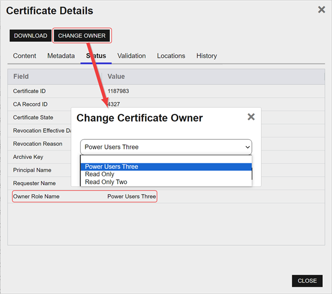Pick Read Only Two from the list

[x=106, y=182]
